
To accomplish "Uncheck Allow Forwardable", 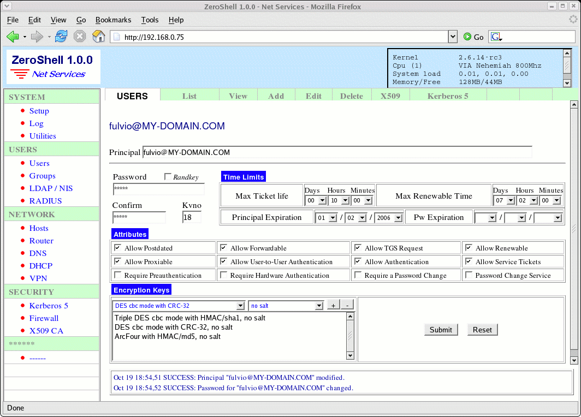I will [223, 247].
